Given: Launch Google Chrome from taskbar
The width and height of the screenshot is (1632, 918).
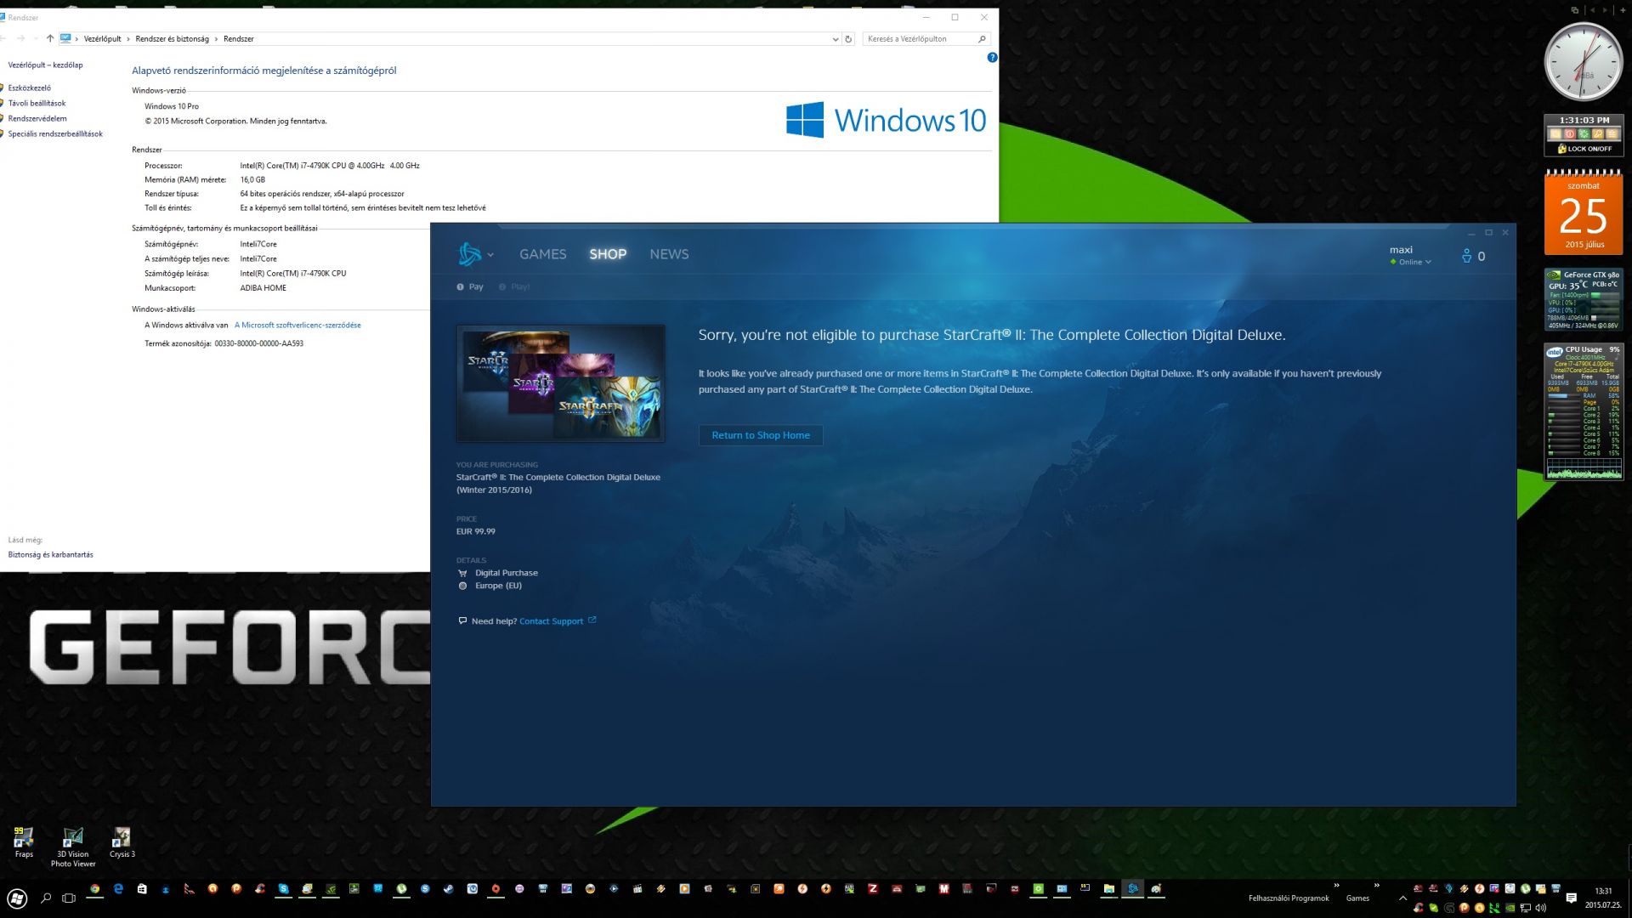Looking at the screenshot, I should tap(95, 889).
